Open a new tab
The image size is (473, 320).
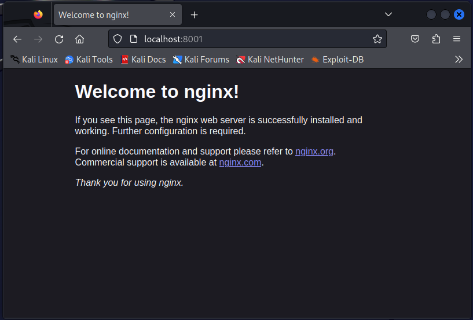pyautogui.click(x=195, y=15)
